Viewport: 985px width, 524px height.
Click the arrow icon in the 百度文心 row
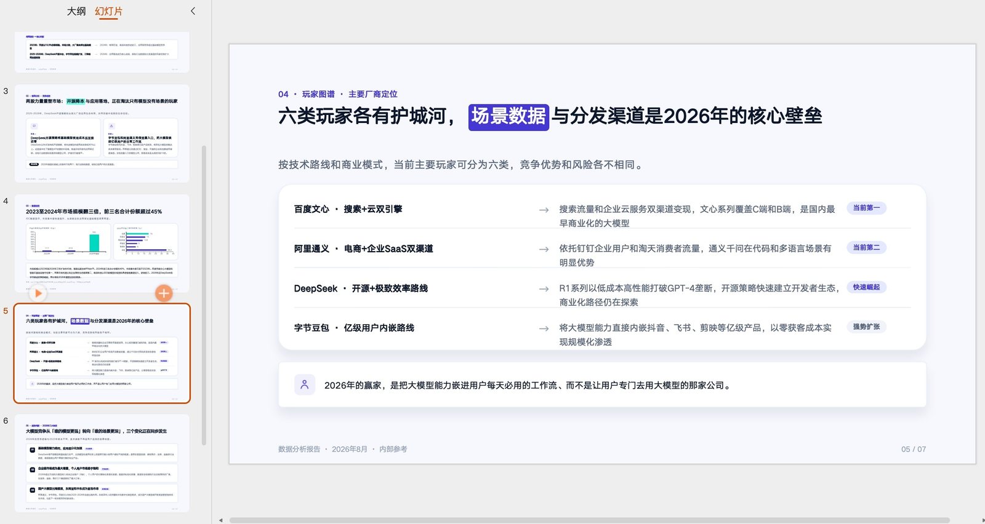544,210
